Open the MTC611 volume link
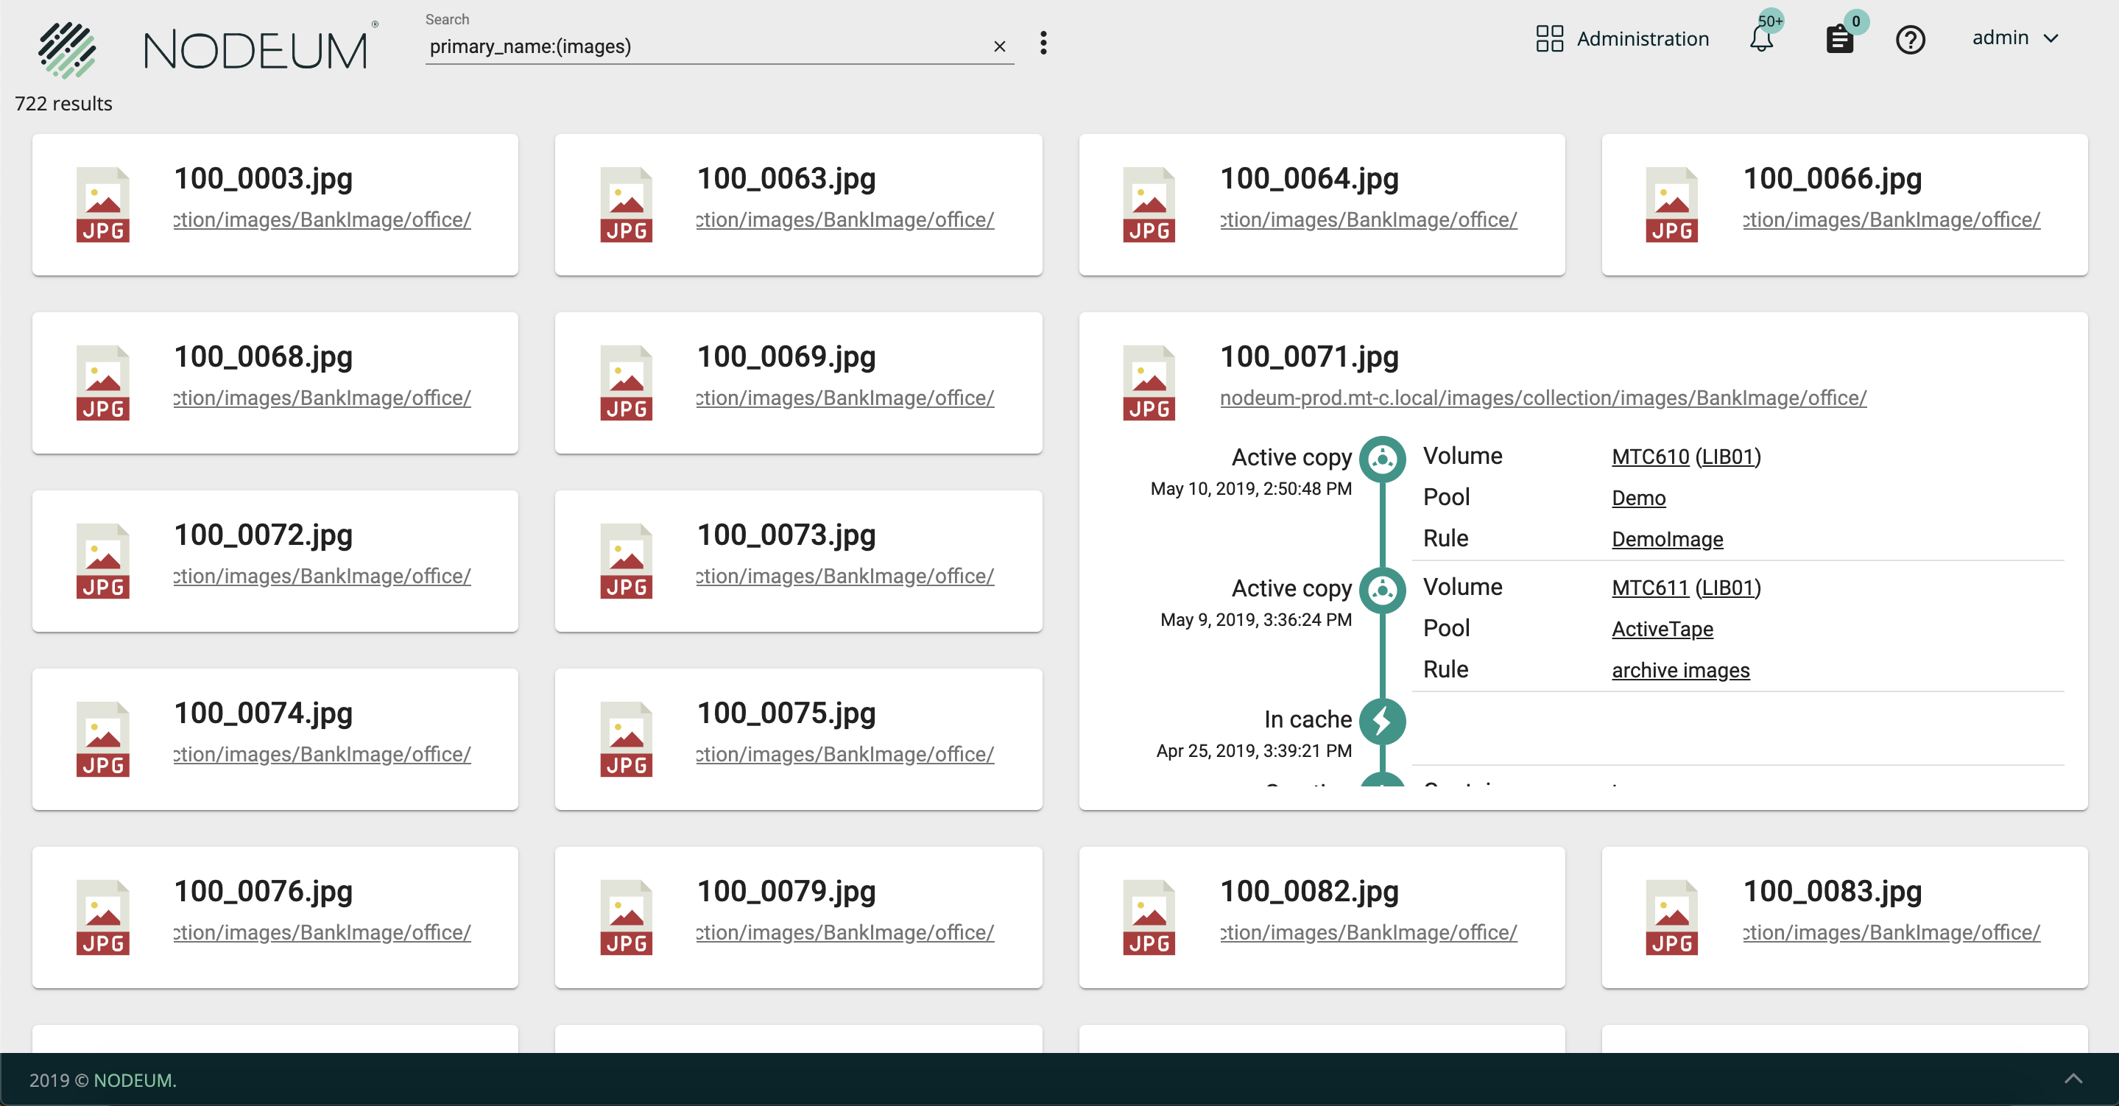Viewport: 2119px width, 1106px height. tap(1650, 588)
